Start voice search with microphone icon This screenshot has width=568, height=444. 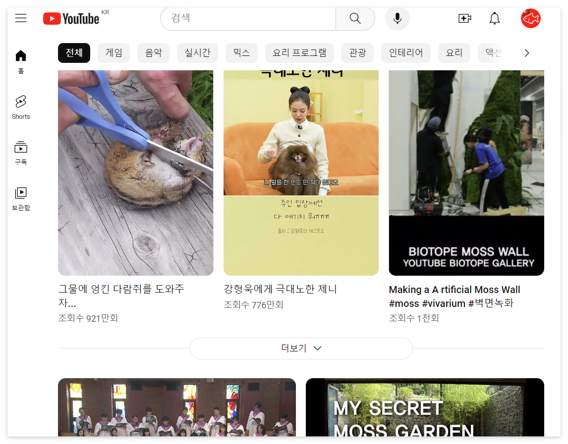pyautogui.click(x=398, y=18)
